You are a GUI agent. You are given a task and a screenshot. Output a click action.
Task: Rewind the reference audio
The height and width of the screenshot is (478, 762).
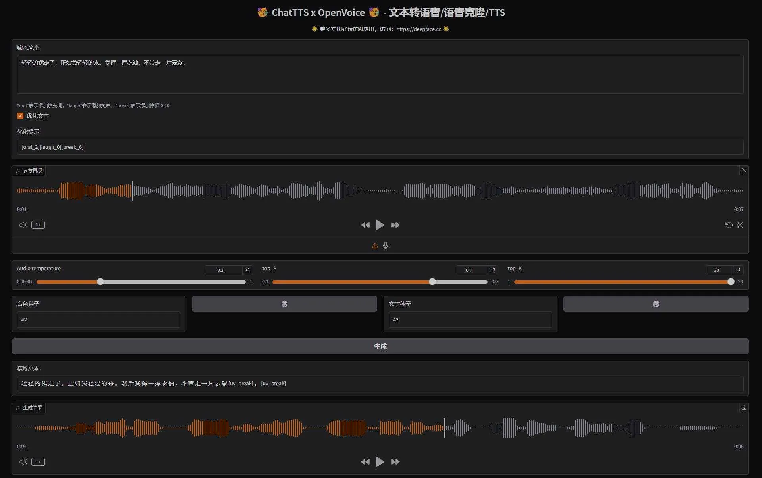pyautogui.click(x=365, y=225)
